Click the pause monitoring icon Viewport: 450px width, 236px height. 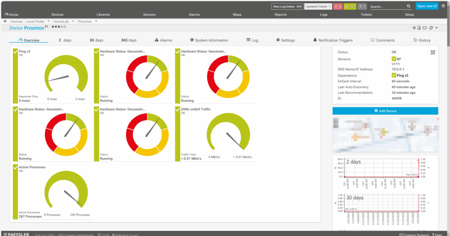click(414, 28)
